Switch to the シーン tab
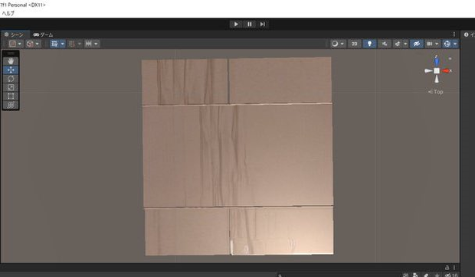The height and width of the screenshot is (277, 475). point(15,34)
